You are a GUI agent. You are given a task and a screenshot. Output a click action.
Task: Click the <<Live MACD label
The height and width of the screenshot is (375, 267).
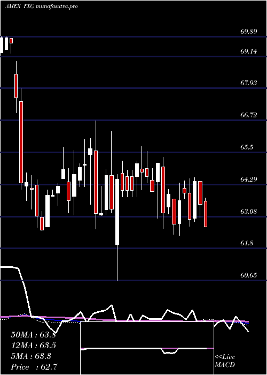[225, 361]
